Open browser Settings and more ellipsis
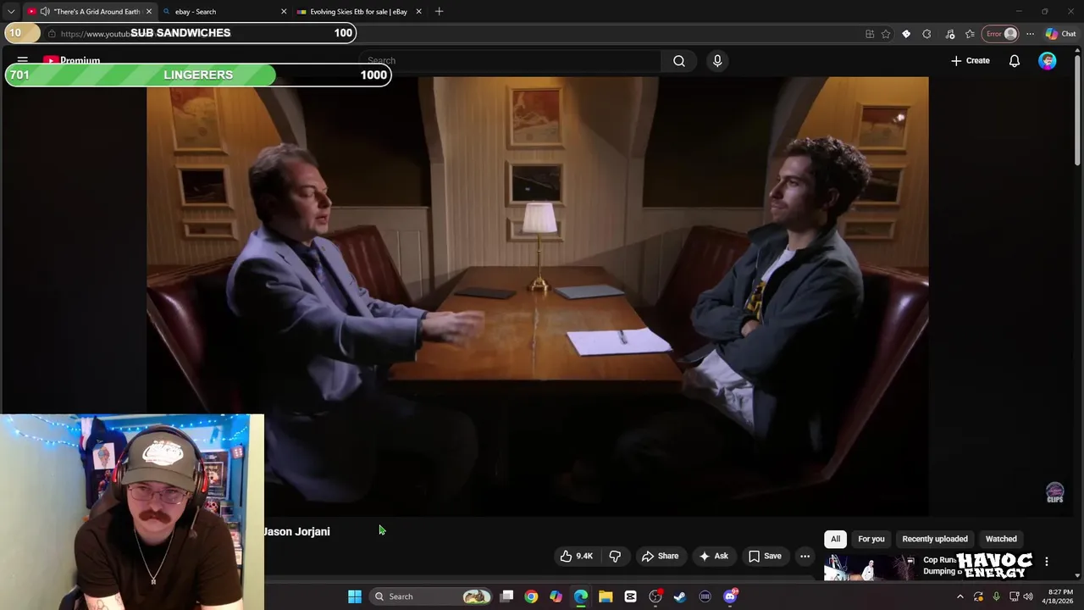This screenshot has width=1084, height=610. pos(1030,34)
